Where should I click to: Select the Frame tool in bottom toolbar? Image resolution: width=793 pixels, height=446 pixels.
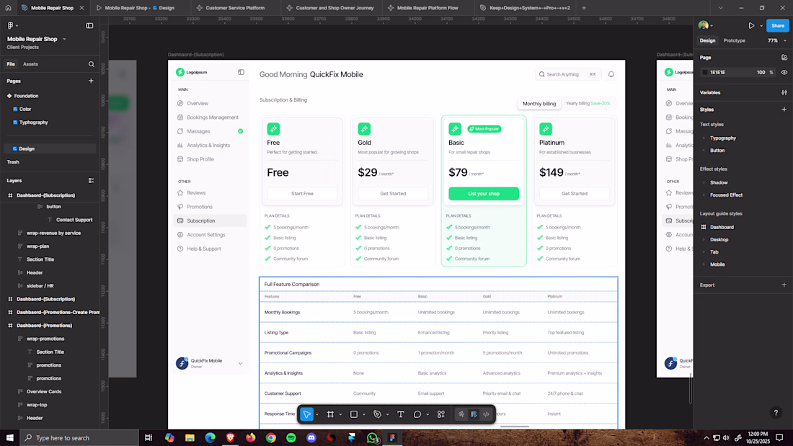330,414
